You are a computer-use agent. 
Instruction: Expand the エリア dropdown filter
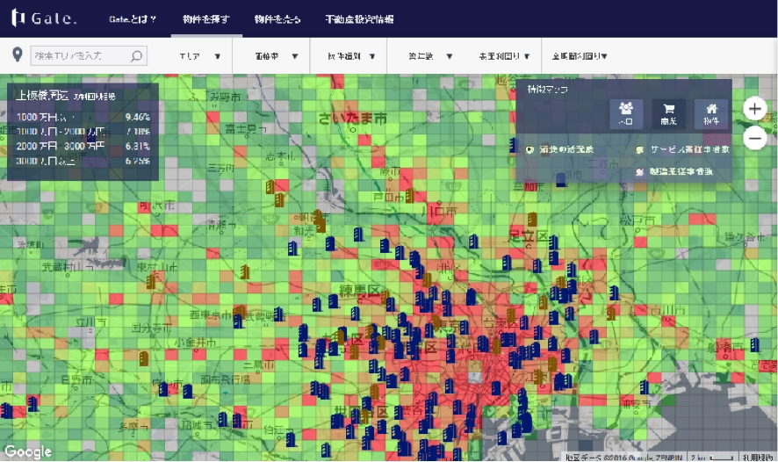click(199, 56)
